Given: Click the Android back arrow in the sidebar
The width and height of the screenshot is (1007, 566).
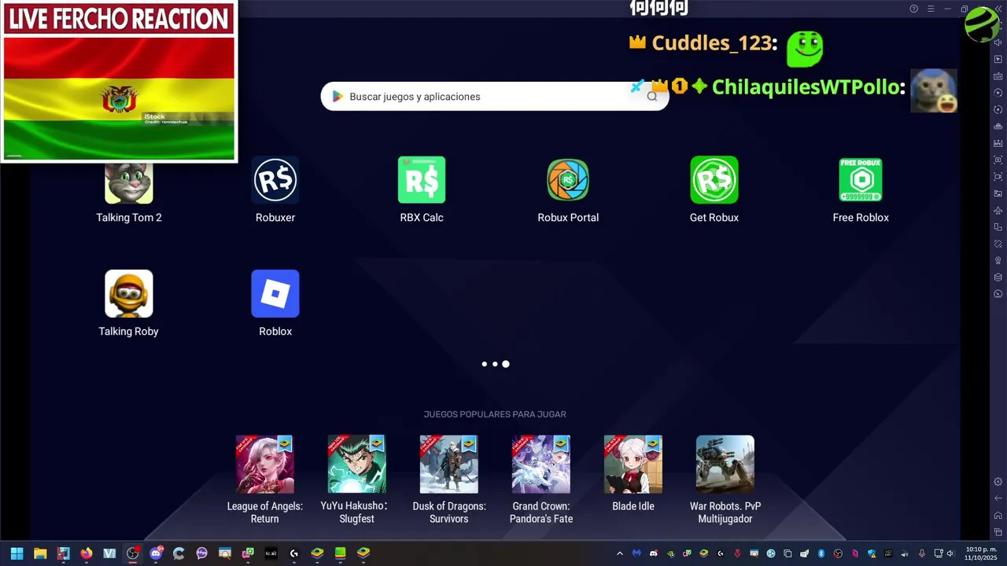Looking at the screenshot, I should click(998, 498).
